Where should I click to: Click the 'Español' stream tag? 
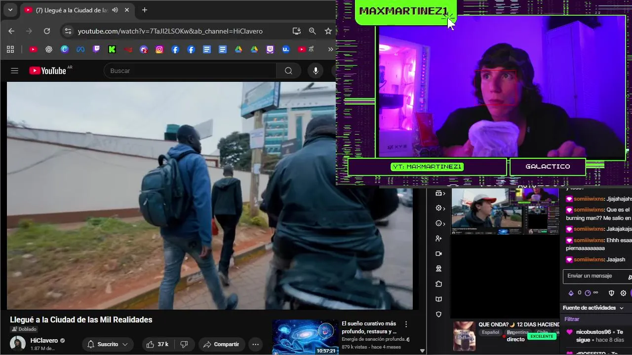click(490, 332)
